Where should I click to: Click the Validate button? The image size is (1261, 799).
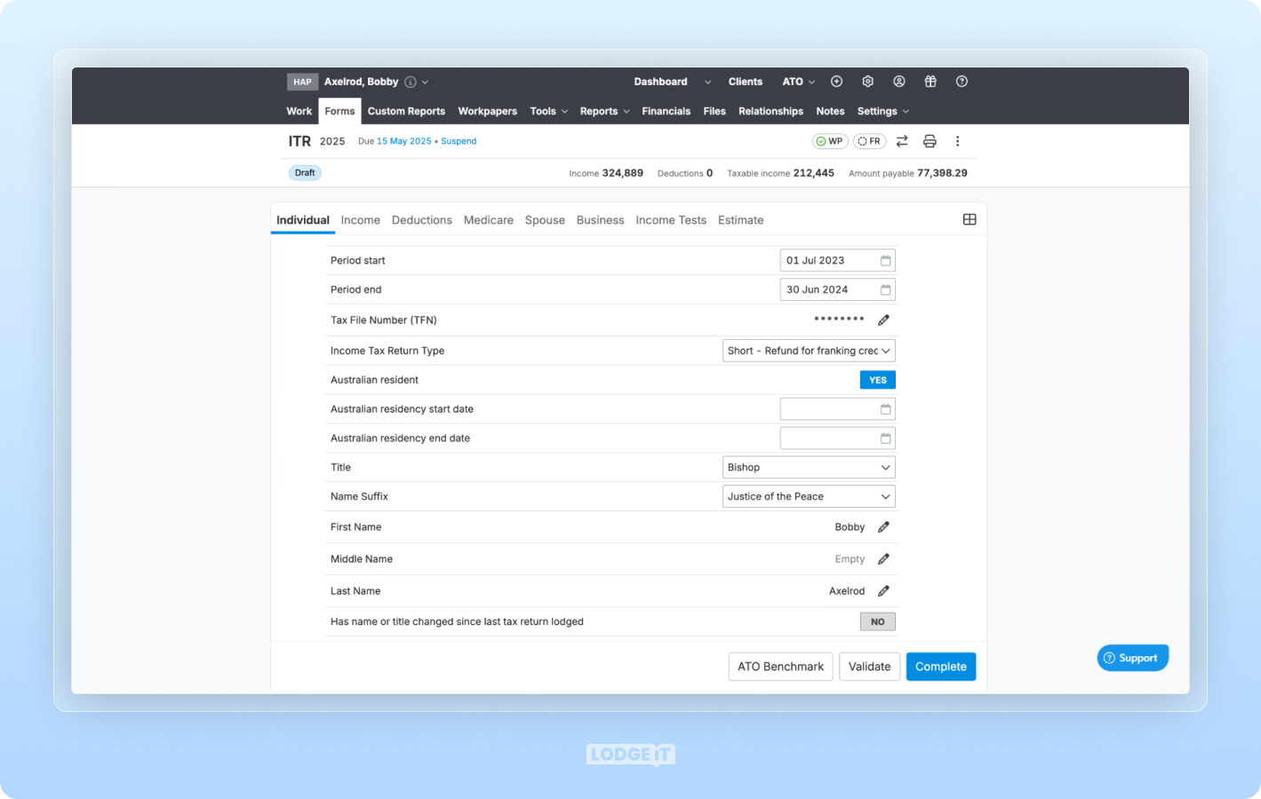tap(868, 666)
